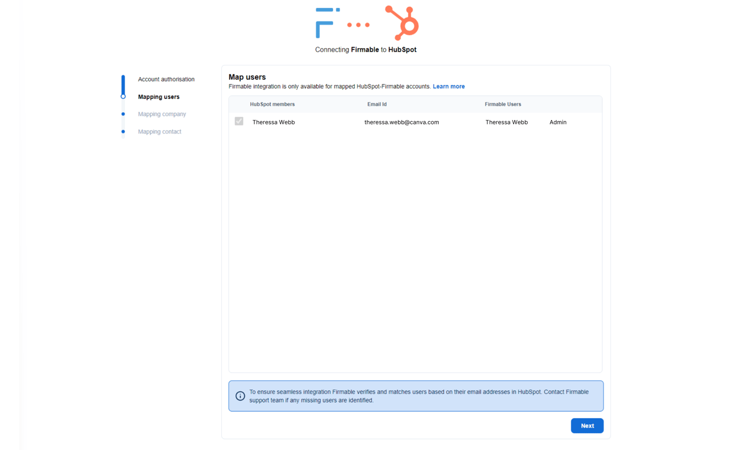Screen dimensions: 731x450
Task: Select the Mapping contact step
Action: click(160, 132)
